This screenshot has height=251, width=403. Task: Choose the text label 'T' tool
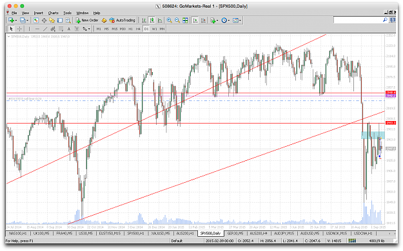point(77,29)
